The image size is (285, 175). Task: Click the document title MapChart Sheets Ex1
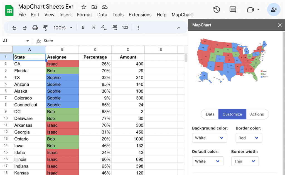point(46,7)
